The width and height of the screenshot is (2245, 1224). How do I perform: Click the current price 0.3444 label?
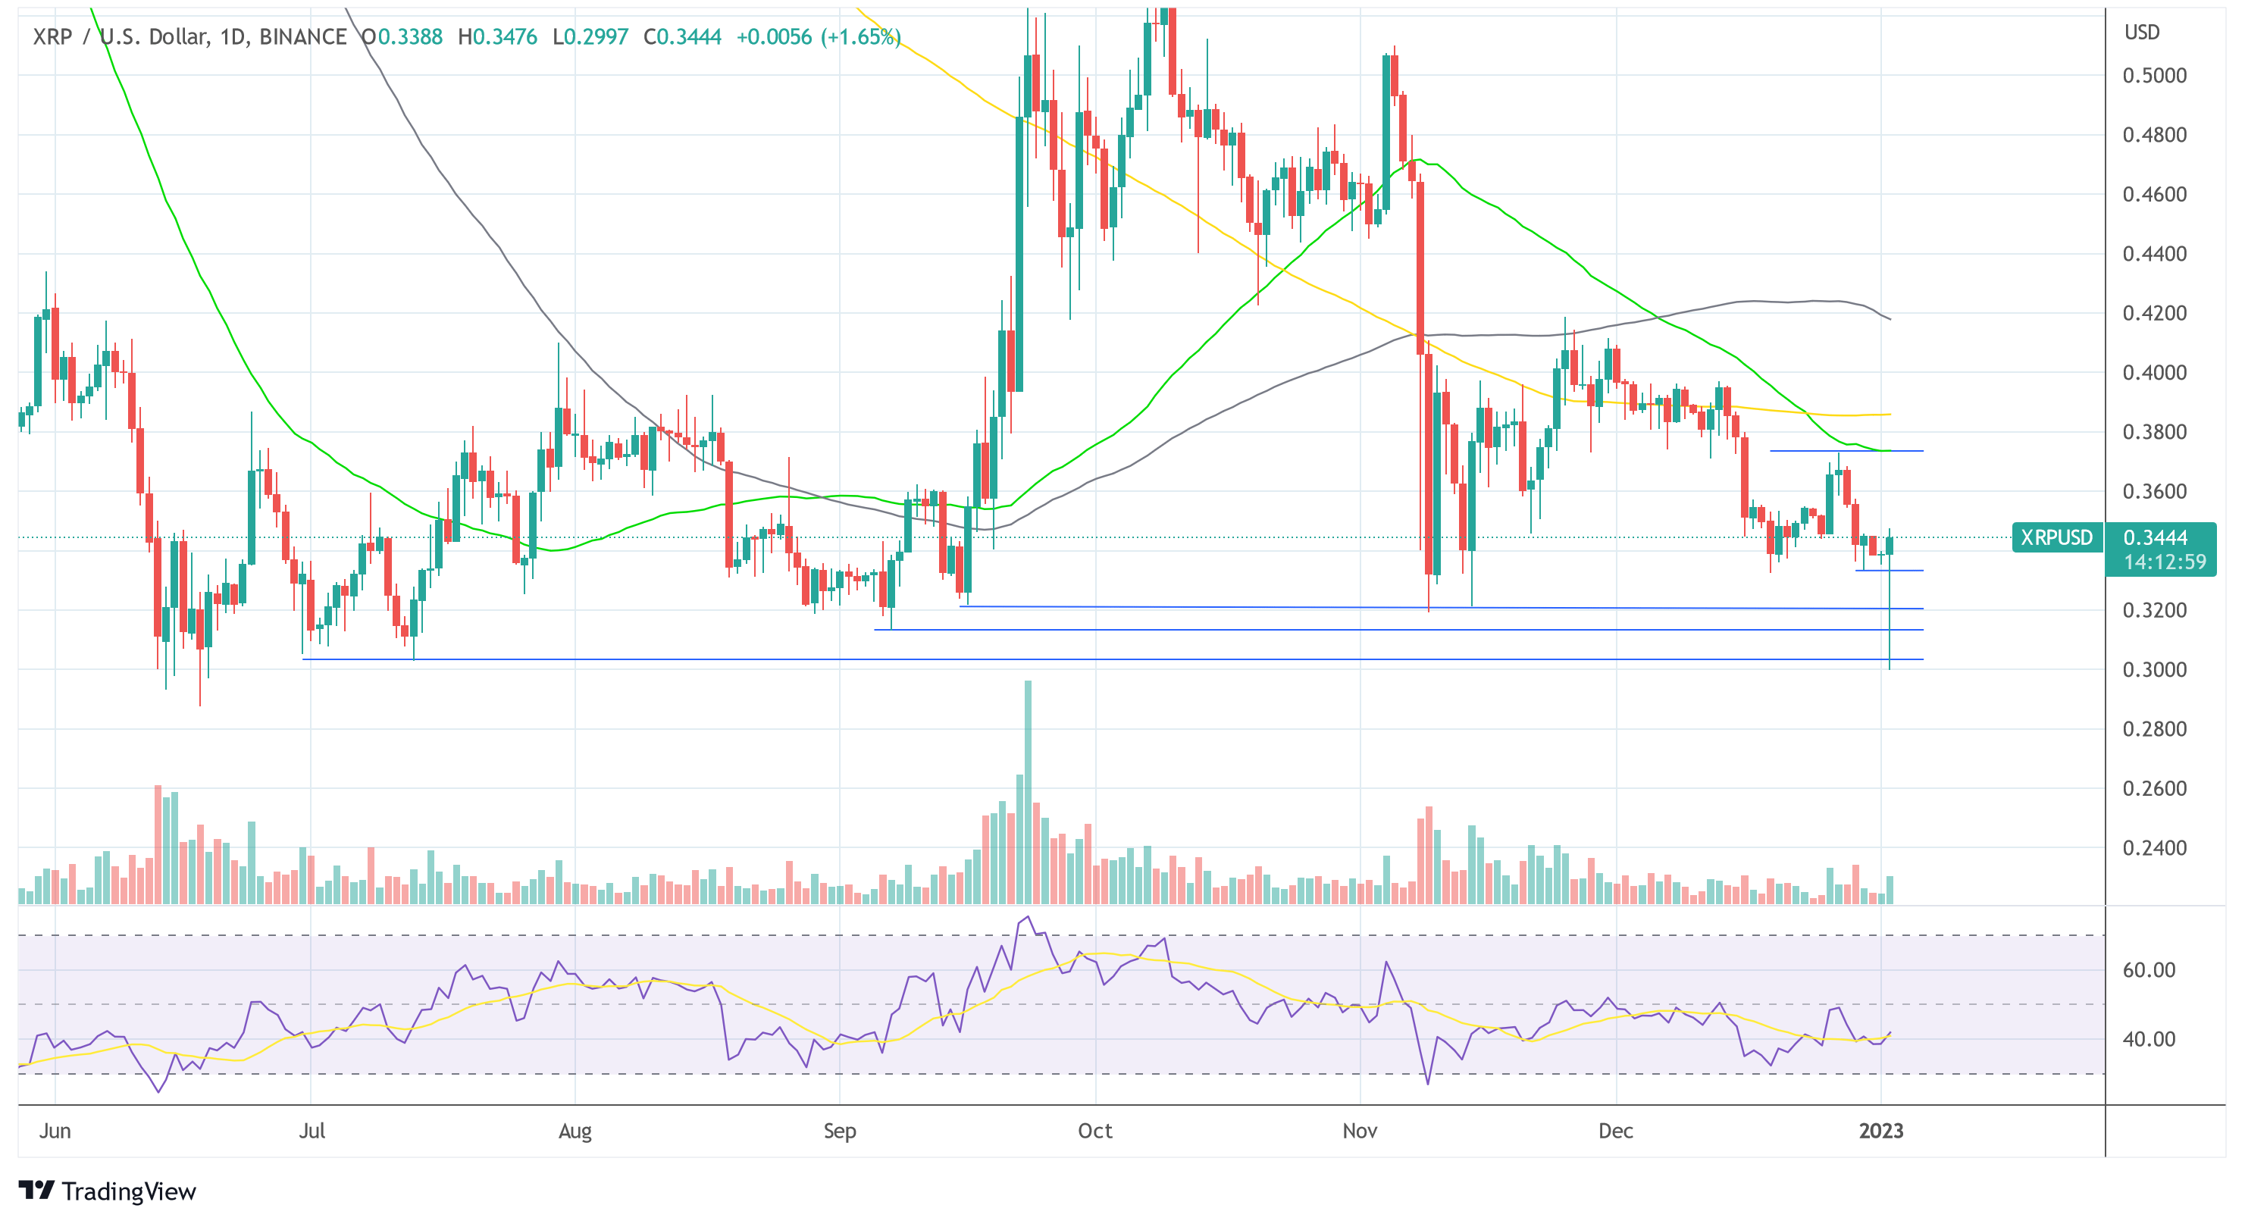[2154, 537]
